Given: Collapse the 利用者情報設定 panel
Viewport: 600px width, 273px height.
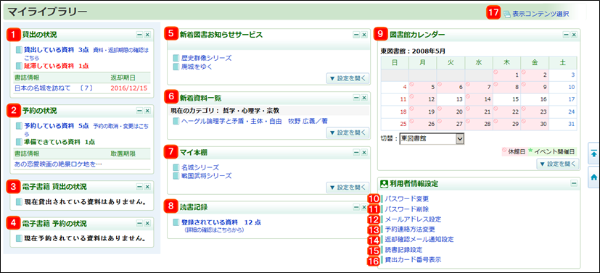Looking at the screenshot, I should (x=574, y=184).
